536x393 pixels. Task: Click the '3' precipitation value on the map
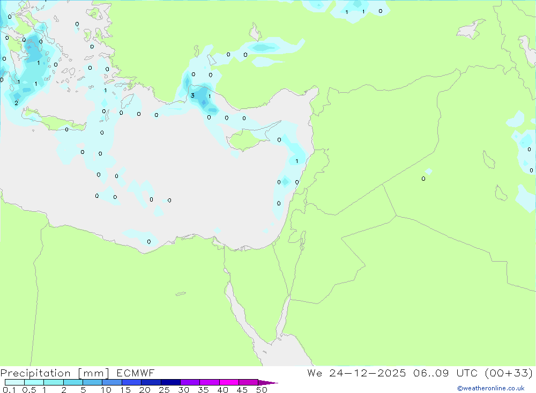[192, 95]
